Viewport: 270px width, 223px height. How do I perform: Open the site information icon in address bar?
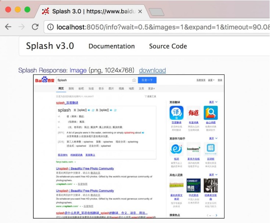tap(50, 27)
